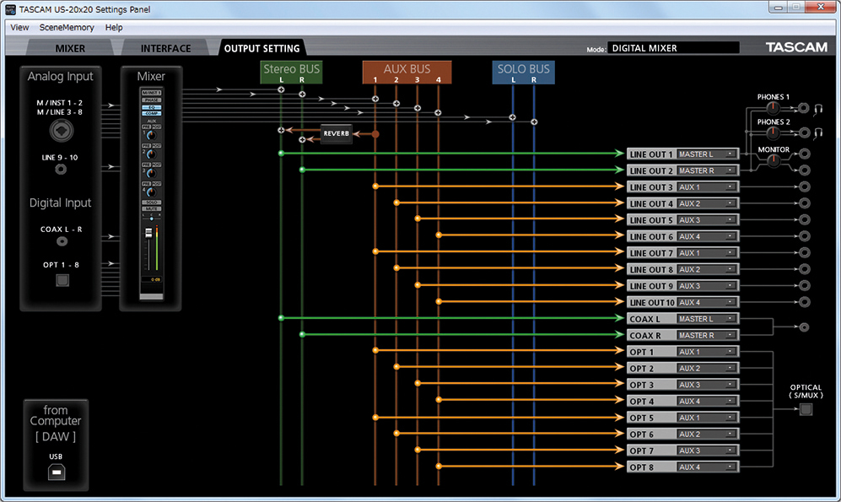841x502 pixels.
Task: Click the PHONES 1 headphone icon
Action: pyautogui.click(x=818, y=108)
